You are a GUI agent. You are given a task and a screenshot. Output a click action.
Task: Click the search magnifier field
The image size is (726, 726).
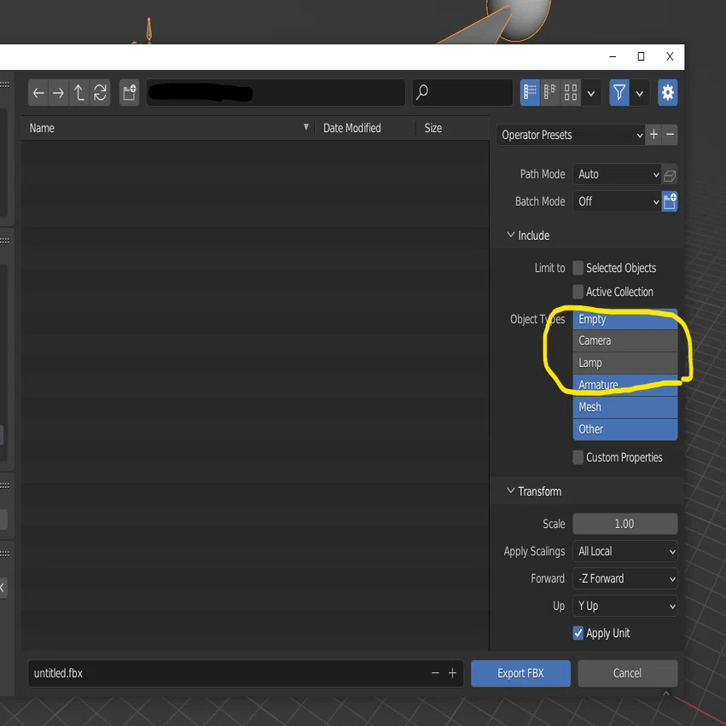pyautogui.click(x=462, y=93)
